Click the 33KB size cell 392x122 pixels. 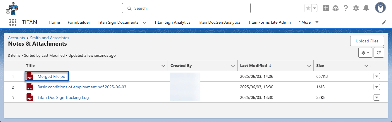pos(321,97)
